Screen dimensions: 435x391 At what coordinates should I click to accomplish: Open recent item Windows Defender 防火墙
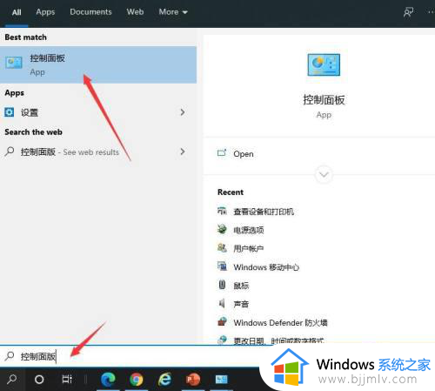pyautogui.click(x=280, y=323)
